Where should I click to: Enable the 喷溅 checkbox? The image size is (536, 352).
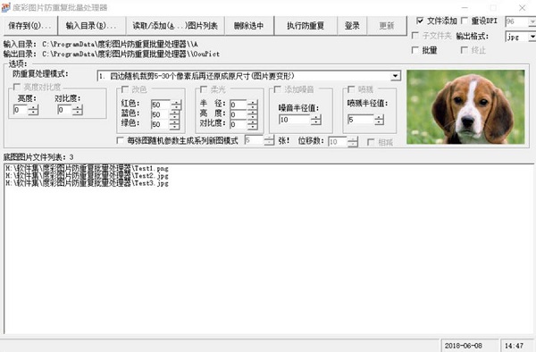[351, 89]
